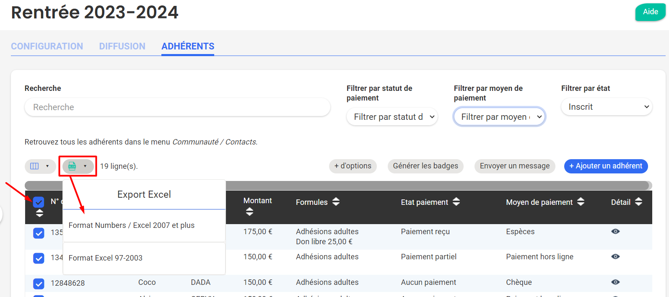View detail eye icon for Paiement partiel row
The height and width of the screenshot is (297, 669).
click(x=615, y=257)
